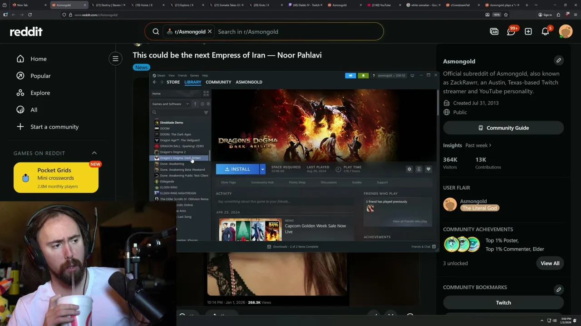The image size is (581, 326).
Task: Open asmongold account dropdown in Steam
Action: coord(392,76)
